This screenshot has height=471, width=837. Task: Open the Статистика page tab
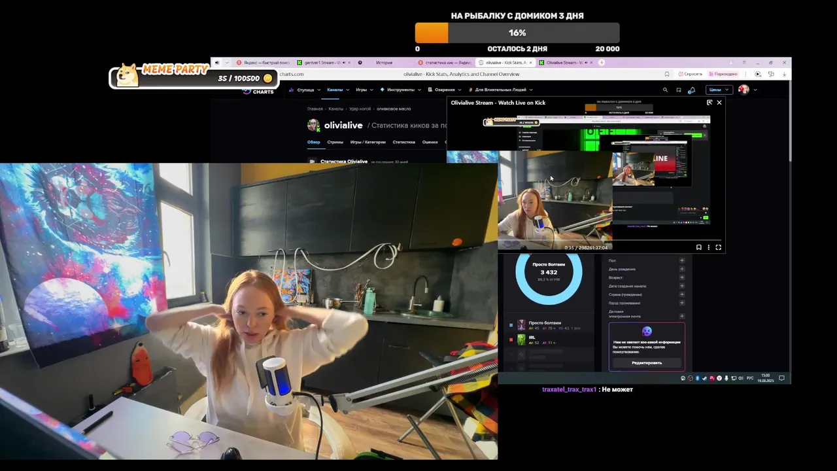[x=403, y=142]
